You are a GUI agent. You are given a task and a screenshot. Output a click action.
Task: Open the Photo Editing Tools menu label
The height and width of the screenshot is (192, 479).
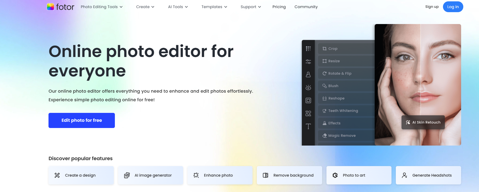99,7
